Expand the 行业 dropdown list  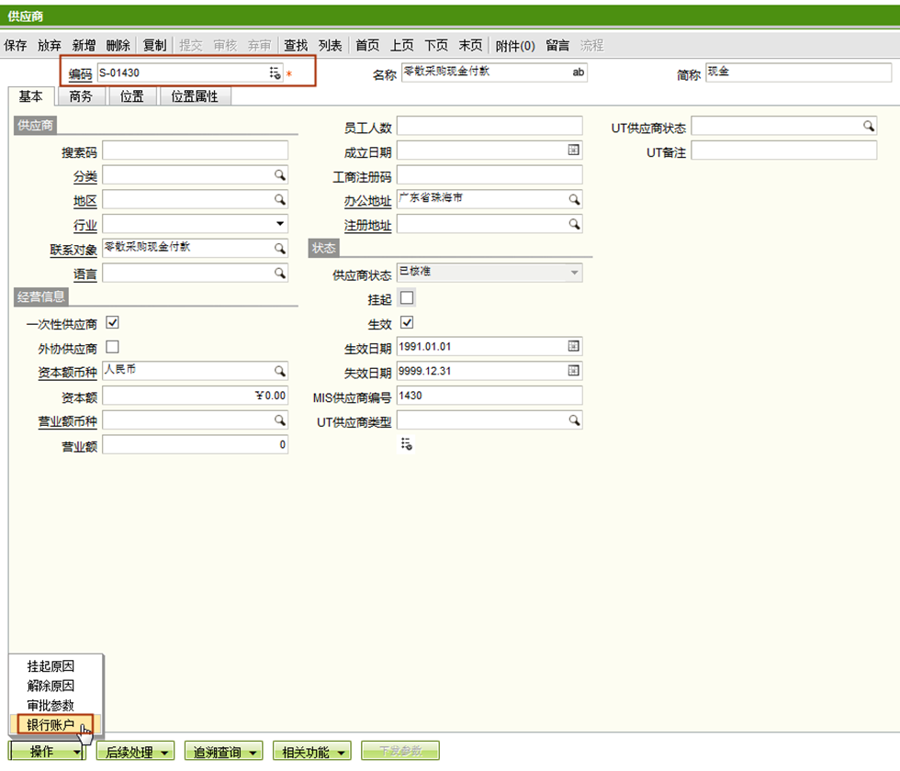pyautogui.click(x=280, y=224)
